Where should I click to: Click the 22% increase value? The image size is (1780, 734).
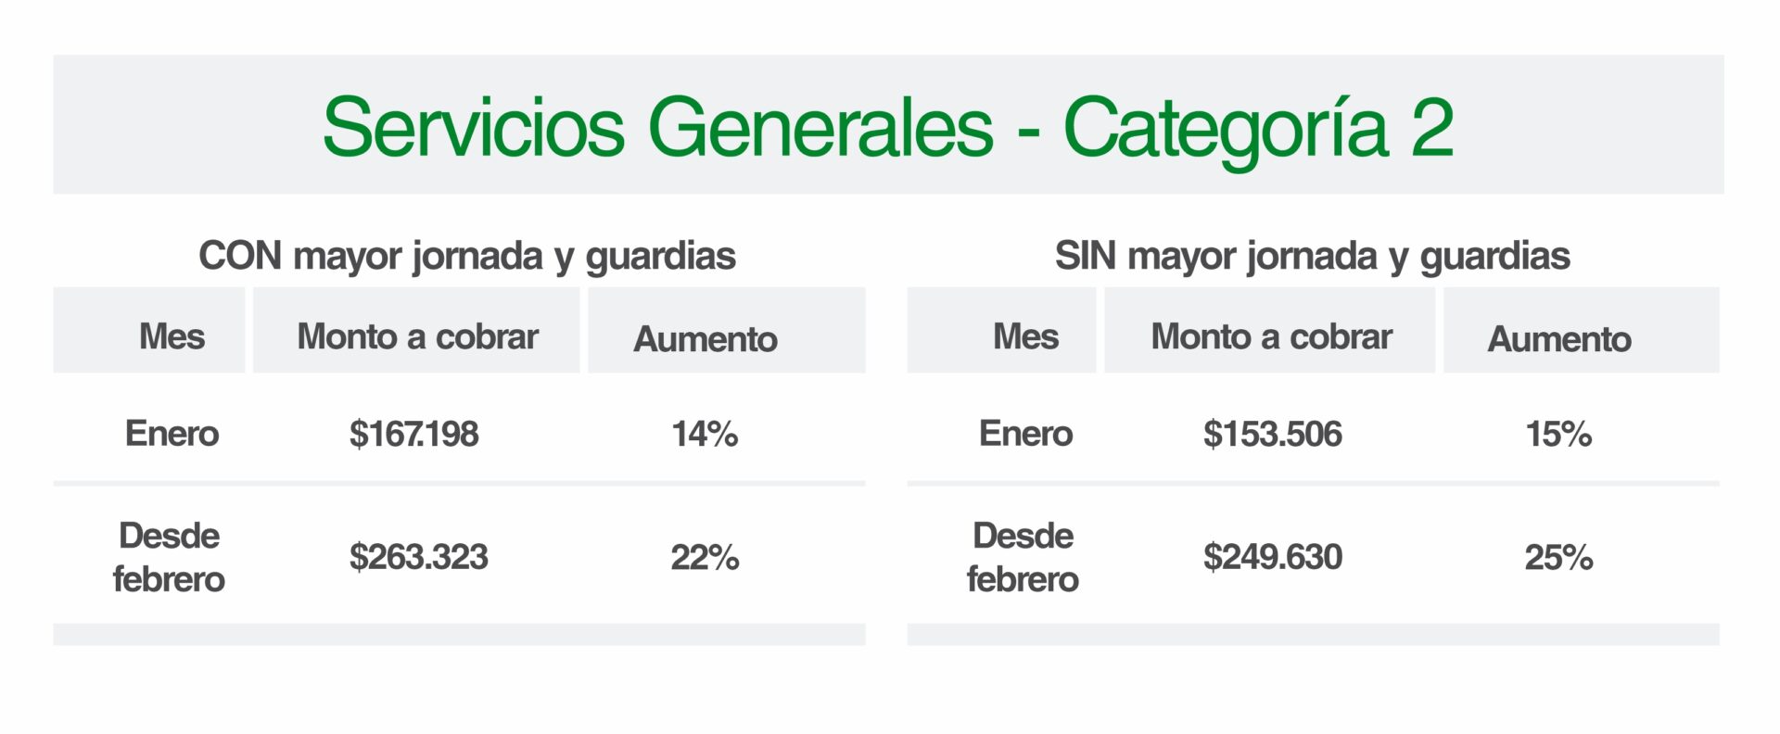point(705,557)
